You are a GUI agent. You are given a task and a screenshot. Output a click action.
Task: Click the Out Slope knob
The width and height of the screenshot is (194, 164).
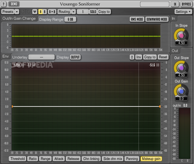click(x=181, y=68)
